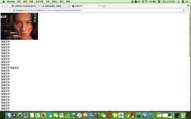Open the Chrome application menu
Viewport: 191px width, 119px height.
click(x=11, y=2)
